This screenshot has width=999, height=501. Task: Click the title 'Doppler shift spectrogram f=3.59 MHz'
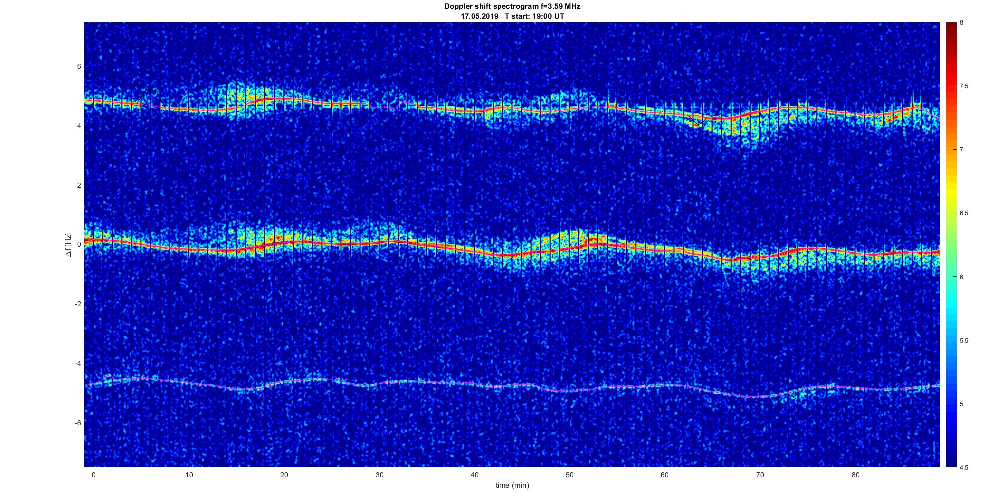click(512, 6)
